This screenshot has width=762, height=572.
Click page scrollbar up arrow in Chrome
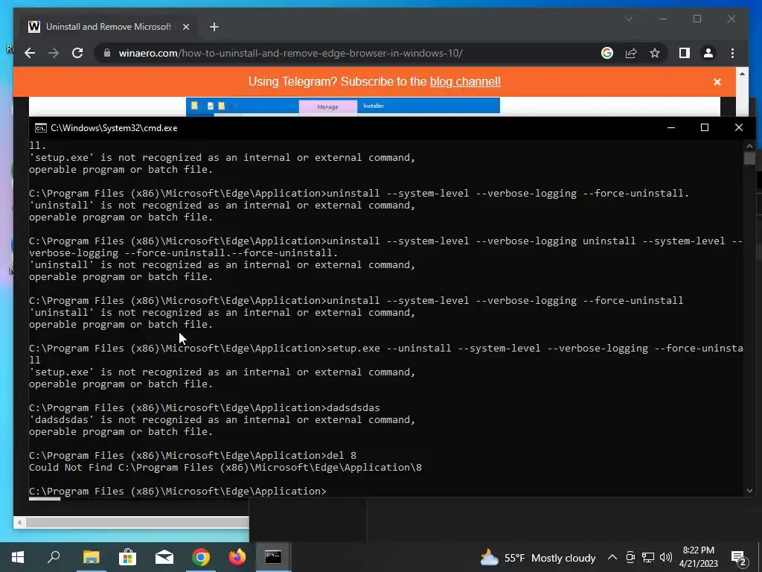742,74
